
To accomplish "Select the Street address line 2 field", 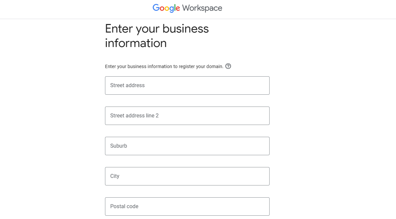I will click(x=187, y=116).
